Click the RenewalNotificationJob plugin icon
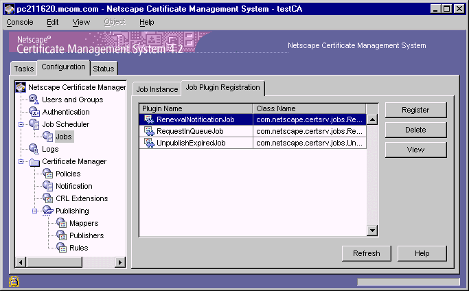The image size is (469, 291). pyautogui.click(x=149, y=119)
